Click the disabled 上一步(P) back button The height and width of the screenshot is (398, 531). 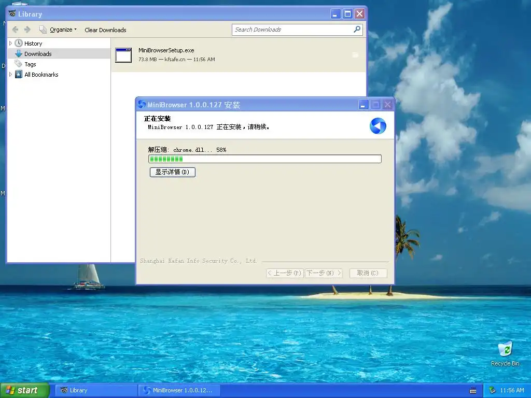[285, 273]
